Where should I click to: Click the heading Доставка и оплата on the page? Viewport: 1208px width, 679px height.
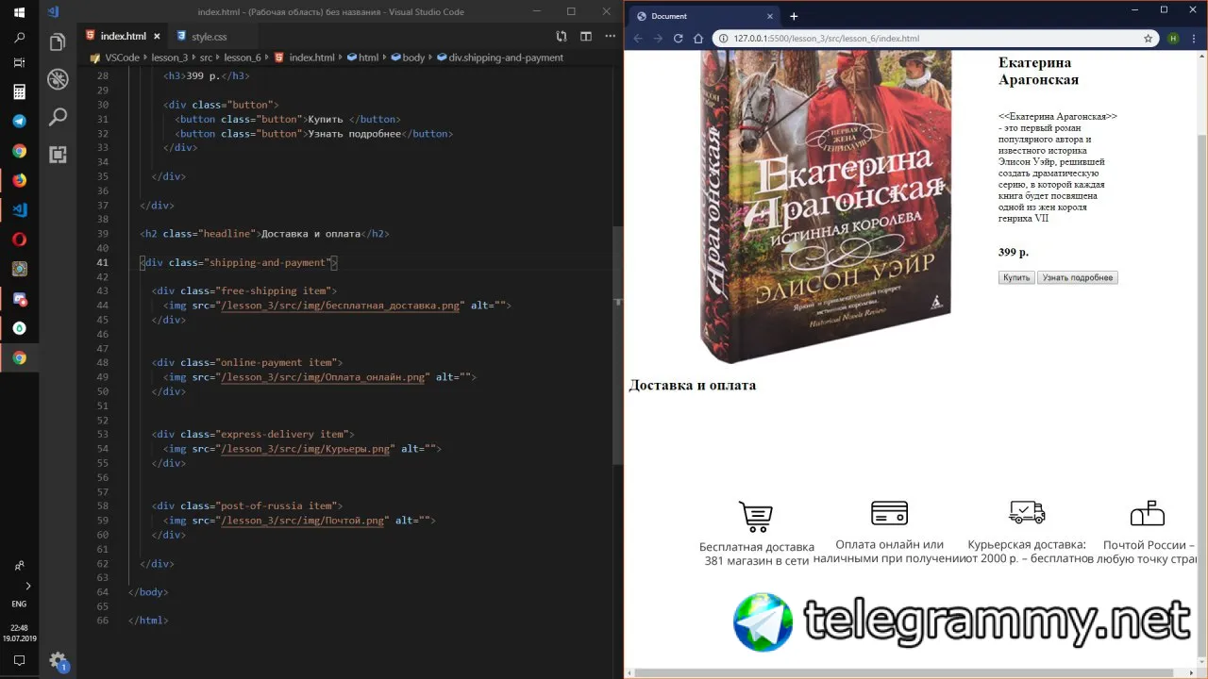pyautogui.click(x=693, y=385)
